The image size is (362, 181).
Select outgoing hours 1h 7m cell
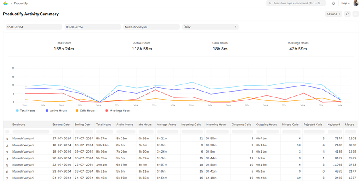click(x=268, y=158)
